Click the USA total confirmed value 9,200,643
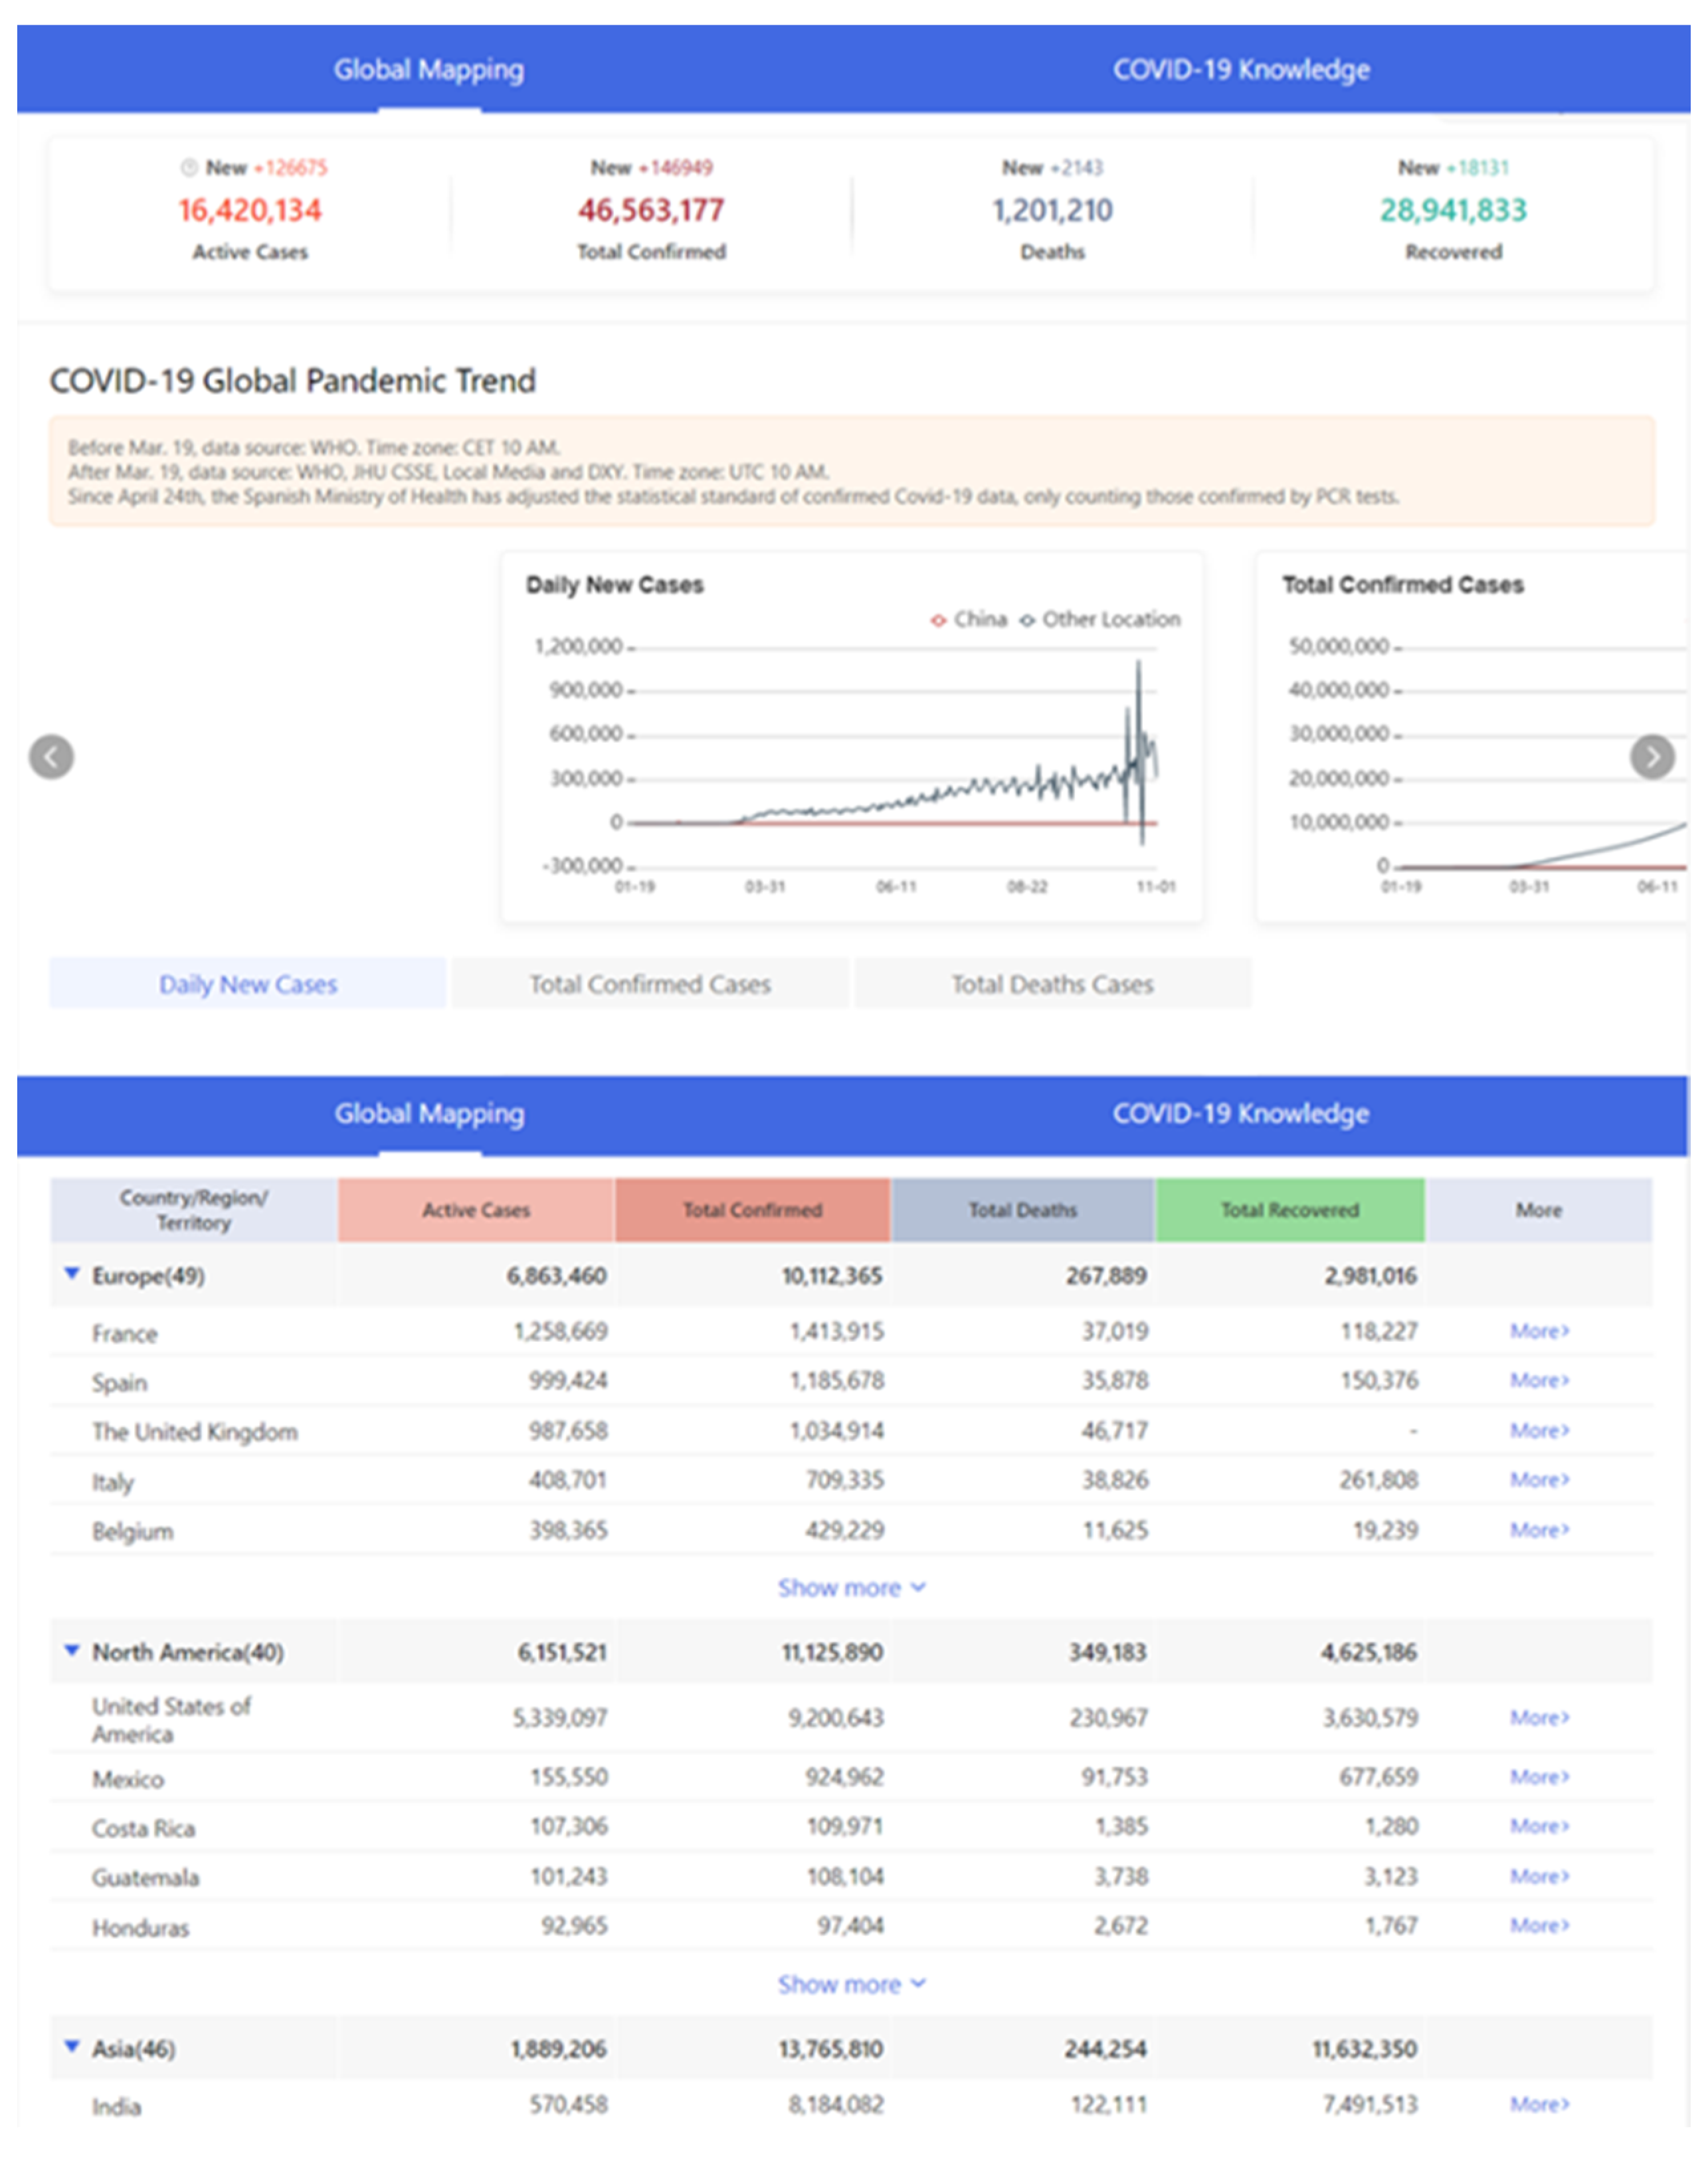 (836, 1717)
